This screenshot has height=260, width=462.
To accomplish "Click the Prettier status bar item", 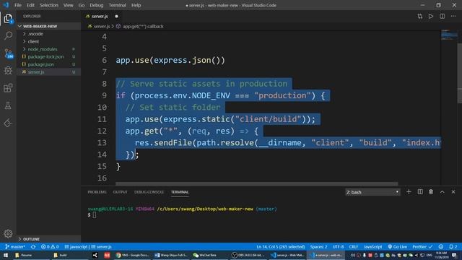I will [x=422, y=247].
